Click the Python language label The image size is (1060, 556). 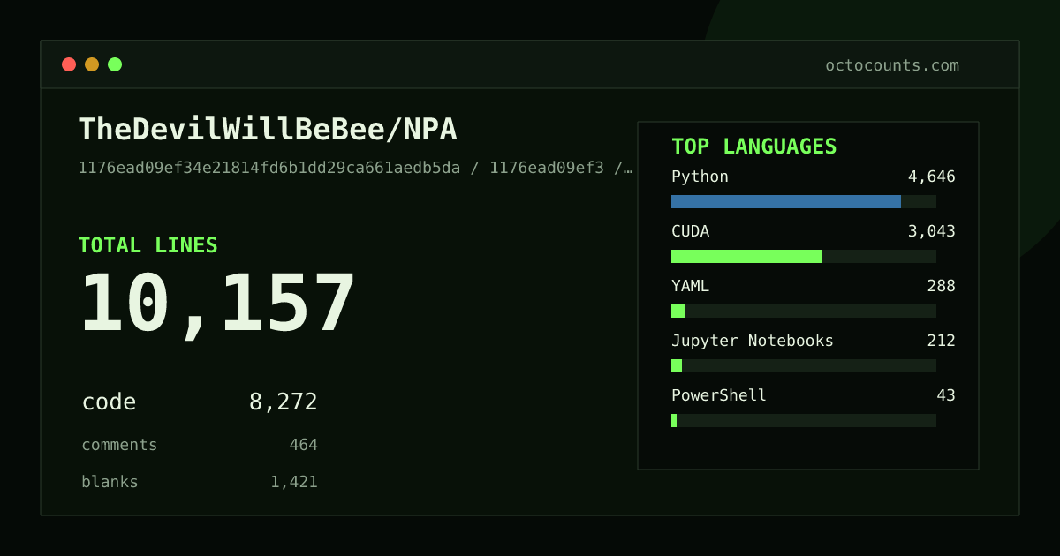(700, 177)
